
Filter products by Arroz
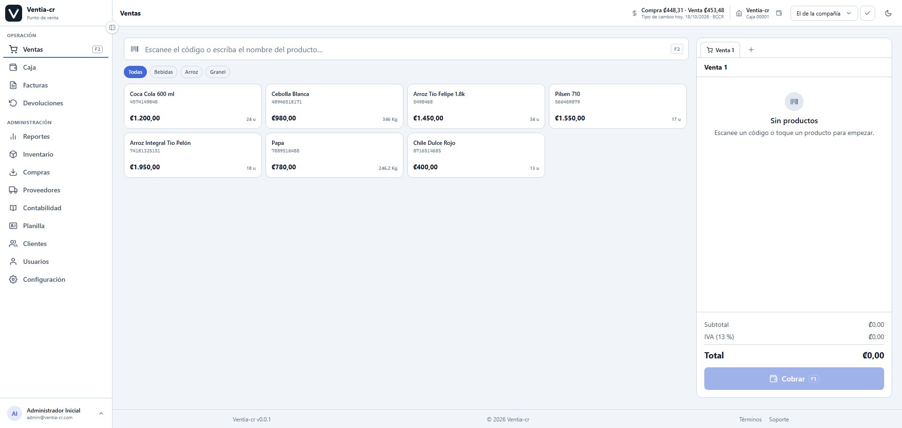point(191,72)
